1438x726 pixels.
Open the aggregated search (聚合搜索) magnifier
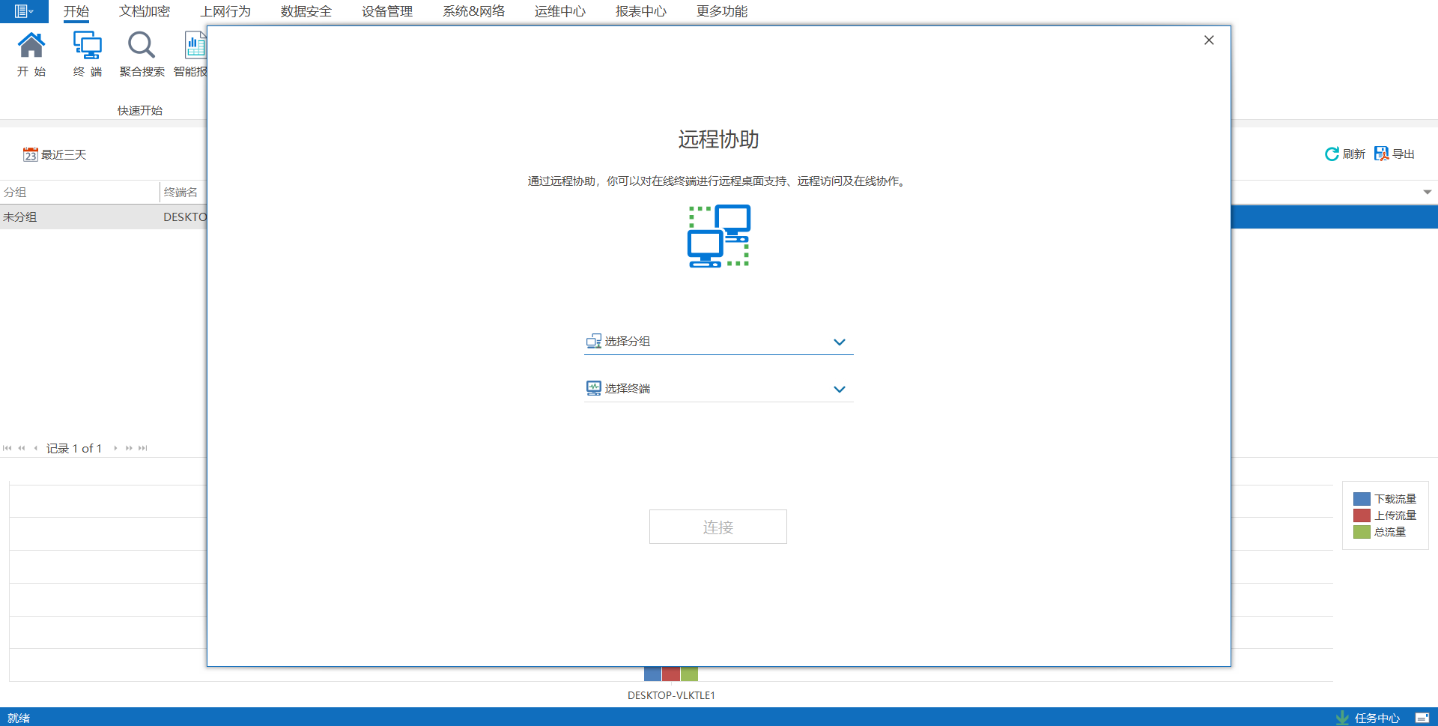coord(141,46)
